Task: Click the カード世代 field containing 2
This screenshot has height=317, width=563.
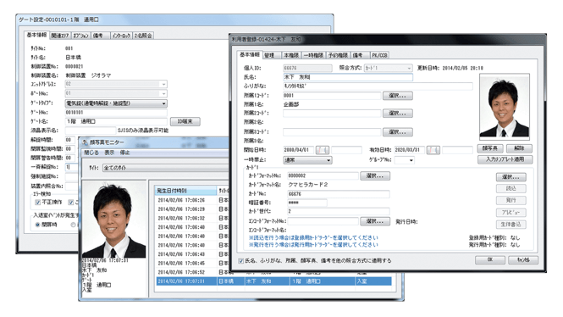Action: click(x=339, y=211)
